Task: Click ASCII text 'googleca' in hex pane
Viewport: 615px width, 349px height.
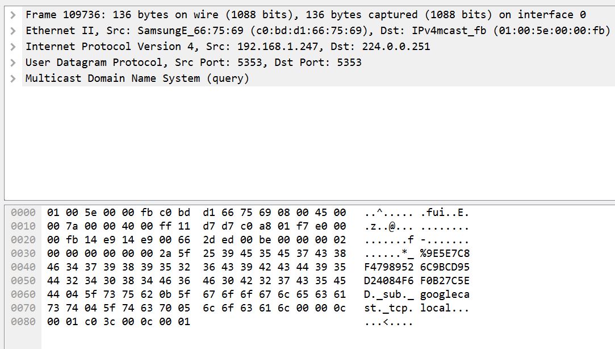Action: coord(445,294)
